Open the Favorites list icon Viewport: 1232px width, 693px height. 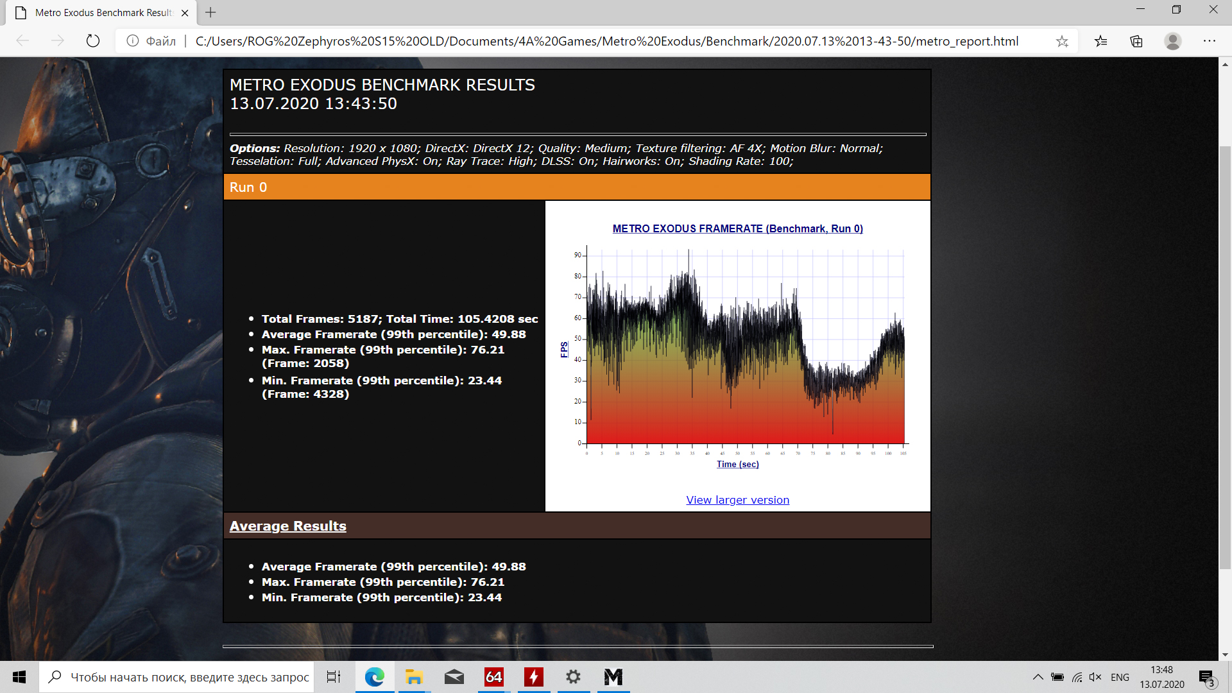[1101, 41]
